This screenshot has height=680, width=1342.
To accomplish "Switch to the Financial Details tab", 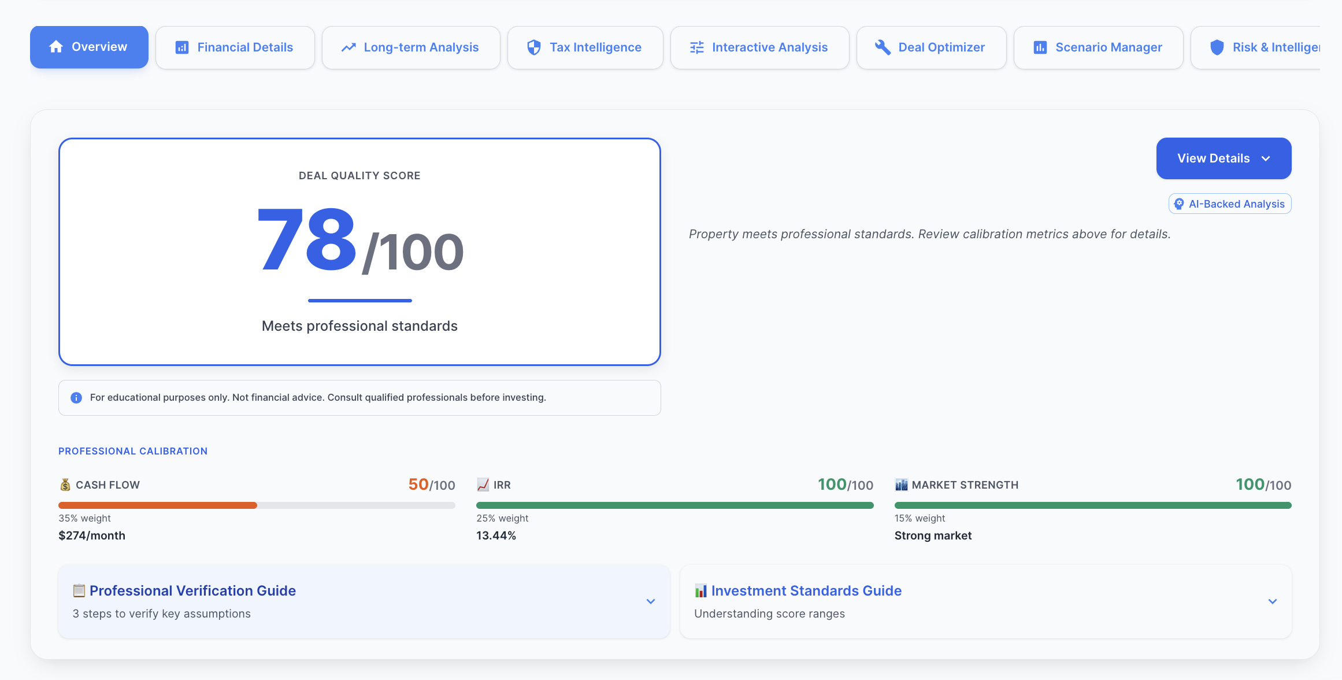I will click(235, 47).
